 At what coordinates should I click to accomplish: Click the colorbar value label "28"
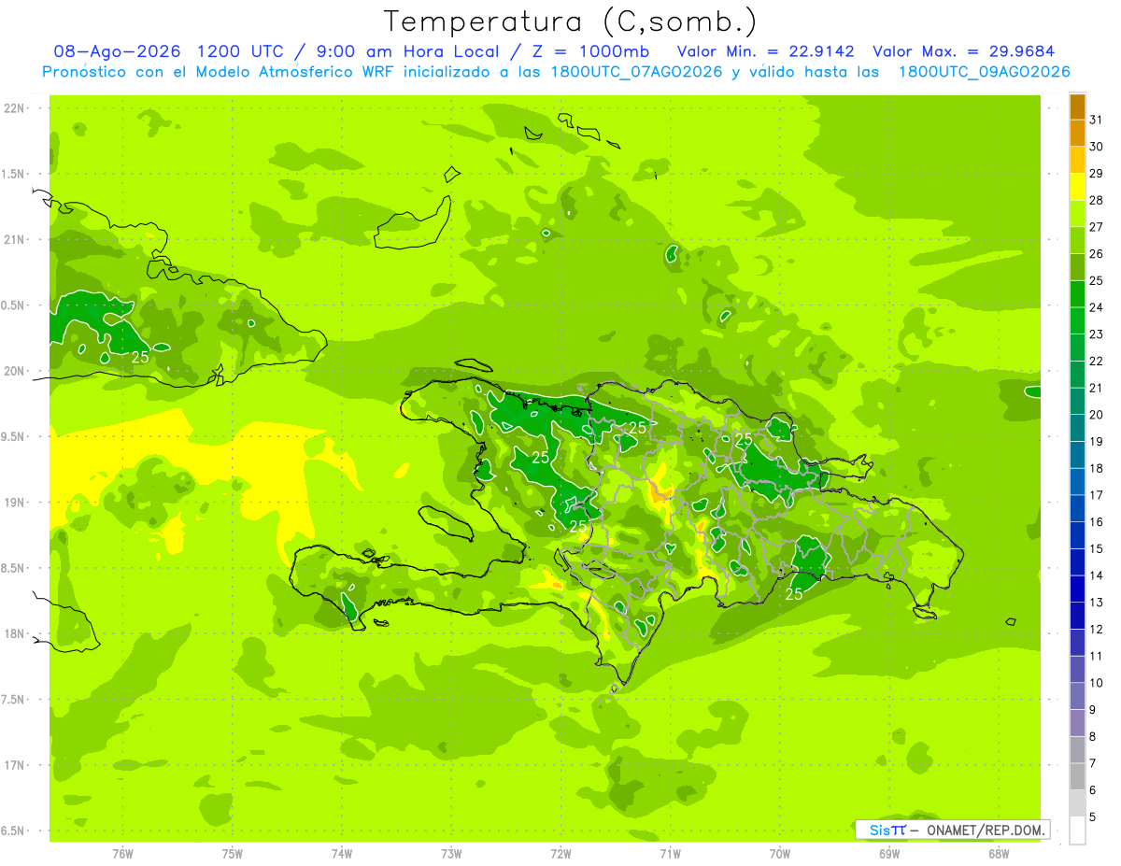[1097, 200]
